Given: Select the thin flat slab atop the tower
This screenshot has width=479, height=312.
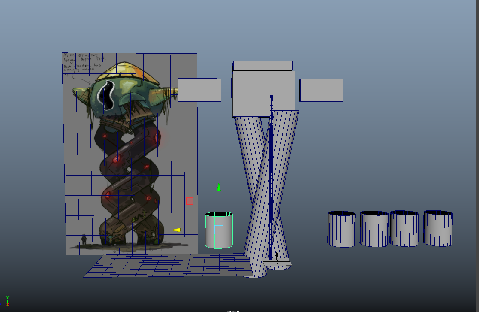Looking at the screenshot, I should pos(263,65).
